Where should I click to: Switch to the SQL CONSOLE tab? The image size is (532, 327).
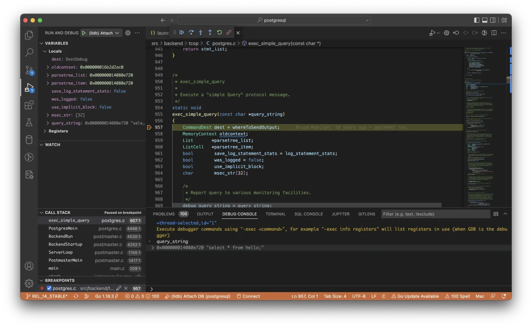tap(308, 214)
